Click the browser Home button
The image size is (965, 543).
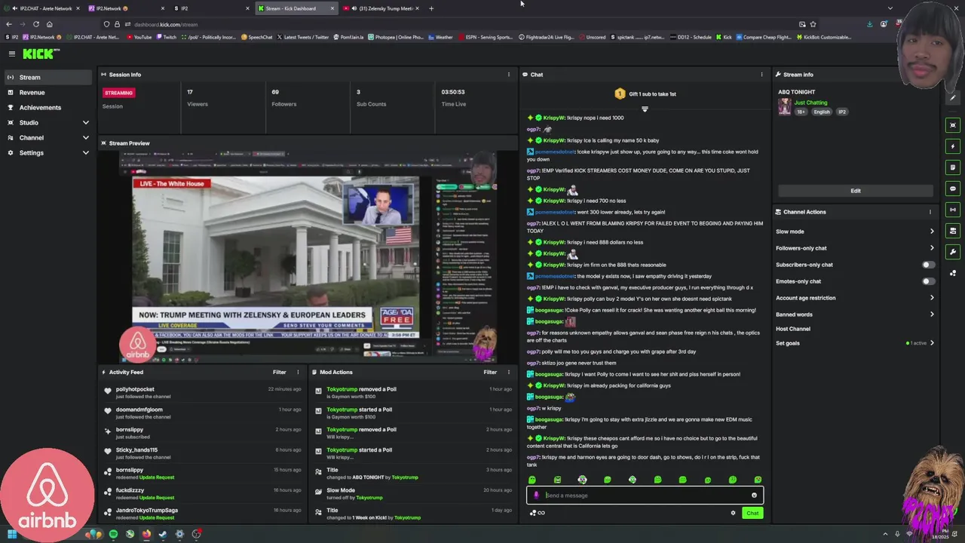[x=49, y=24]
